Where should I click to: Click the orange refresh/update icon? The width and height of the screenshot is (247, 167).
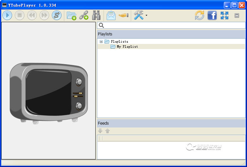tap(199, 15)
